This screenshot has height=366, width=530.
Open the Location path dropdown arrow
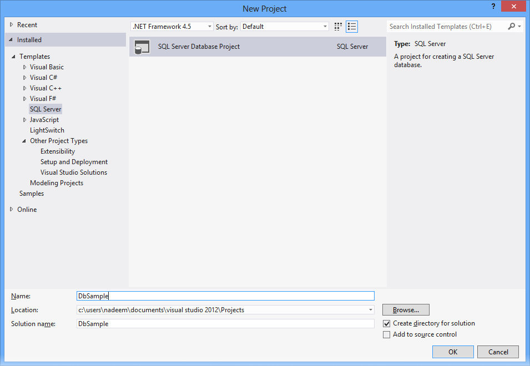[371, 309]
